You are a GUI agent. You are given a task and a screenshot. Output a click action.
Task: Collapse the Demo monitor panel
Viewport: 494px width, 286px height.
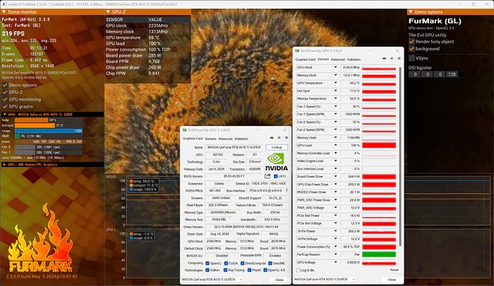[x=4, y=12]
